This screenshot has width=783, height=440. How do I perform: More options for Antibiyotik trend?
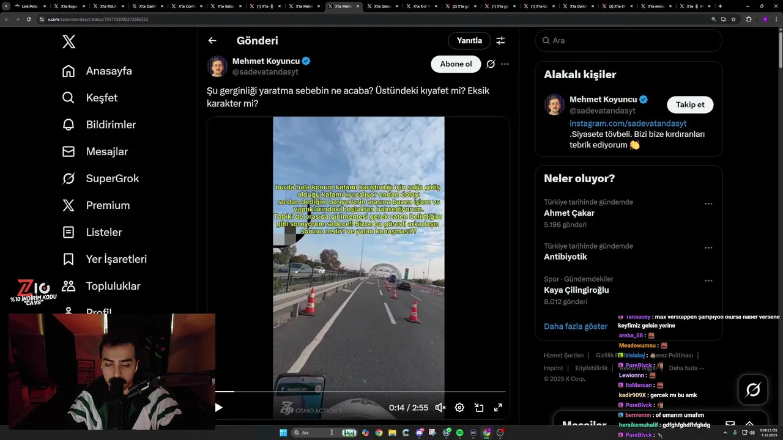tap(708, 248)
